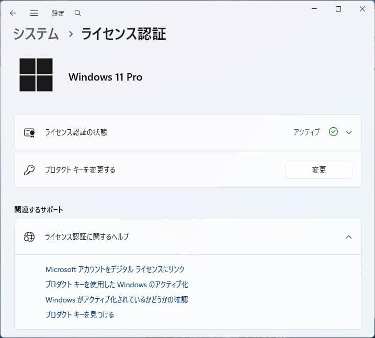Open the hamburger navigation menu
Viewport: 375px width, 338px height.
33,13
